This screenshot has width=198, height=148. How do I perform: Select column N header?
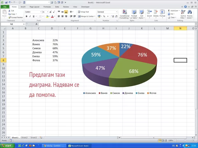tap(180, 28)
